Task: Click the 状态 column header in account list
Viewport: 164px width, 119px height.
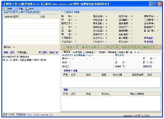Action: 42,17
